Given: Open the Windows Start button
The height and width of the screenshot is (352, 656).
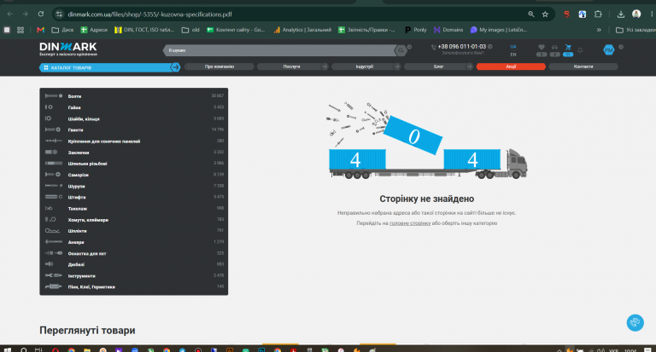Looking at the screenshot, I should (7, 349).
